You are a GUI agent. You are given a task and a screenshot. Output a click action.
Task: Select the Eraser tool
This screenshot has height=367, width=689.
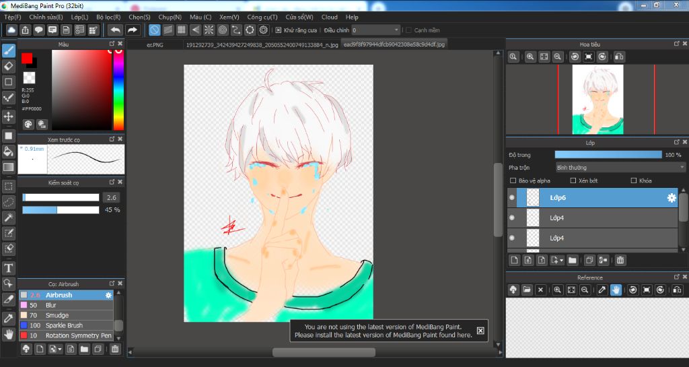8,67
